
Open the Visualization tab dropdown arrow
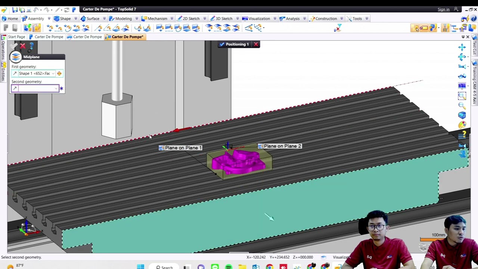(x=275, y=19)
